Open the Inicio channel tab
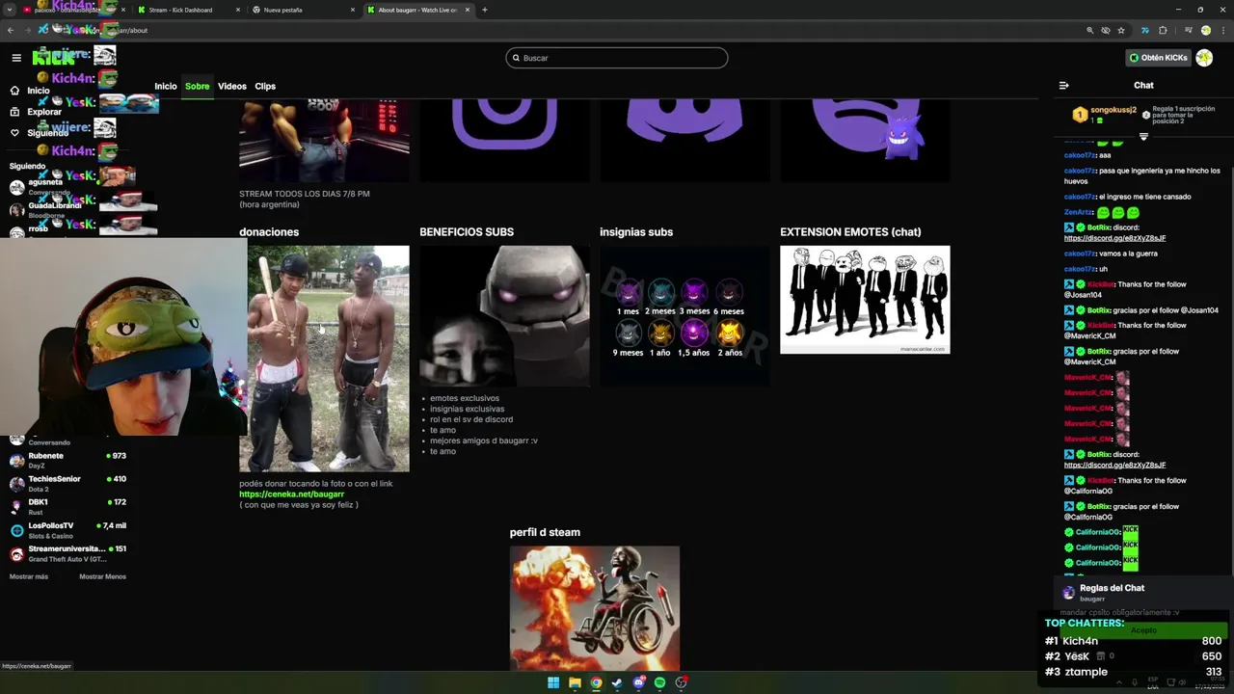This screenshot has width=1234, height=694. coord(166,87)
